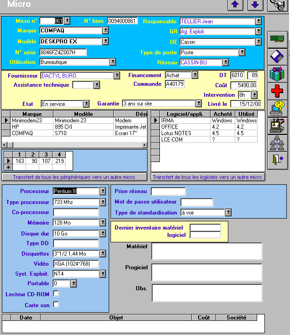
Task: Open the UE Cassin dropdown
Action: click(258, 42)
